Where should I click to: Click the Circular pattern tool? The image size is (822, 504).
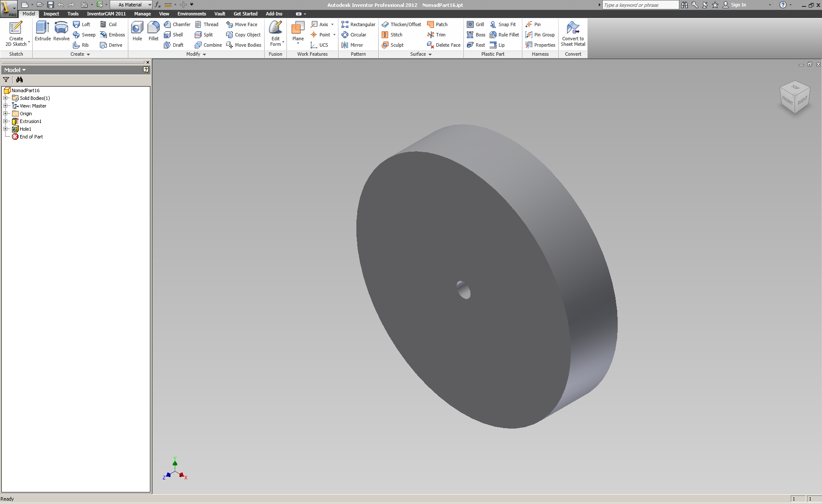(x=354, y=35)
